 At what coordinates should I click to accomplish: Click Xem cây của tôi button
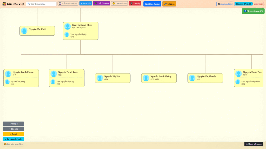click(253, 11)
